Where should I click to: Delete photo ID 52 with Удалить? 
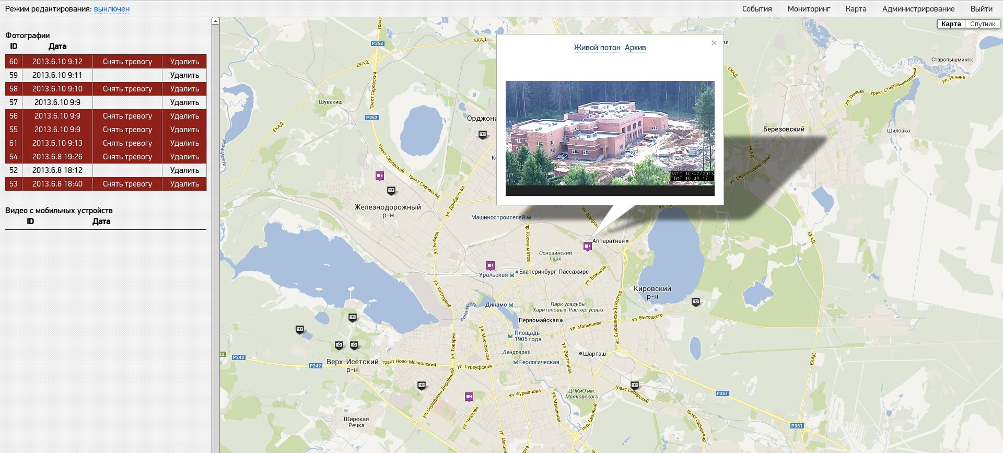pyautogui.click(x=184, y=170)
